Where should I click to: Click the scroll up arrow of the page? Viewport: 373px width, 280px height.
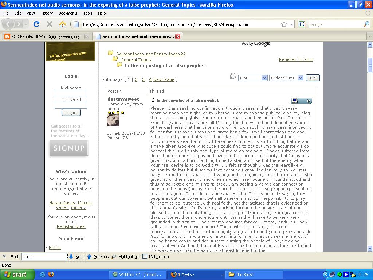[370, 44]
